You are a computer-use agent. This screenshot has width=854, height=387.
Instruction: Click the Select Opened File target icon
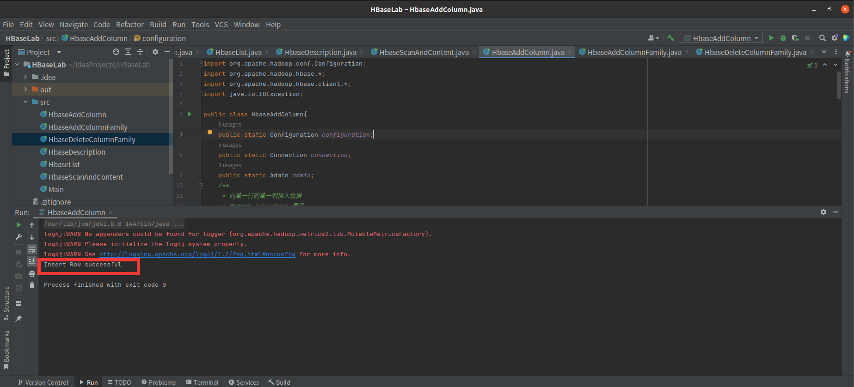coord(116,52)
